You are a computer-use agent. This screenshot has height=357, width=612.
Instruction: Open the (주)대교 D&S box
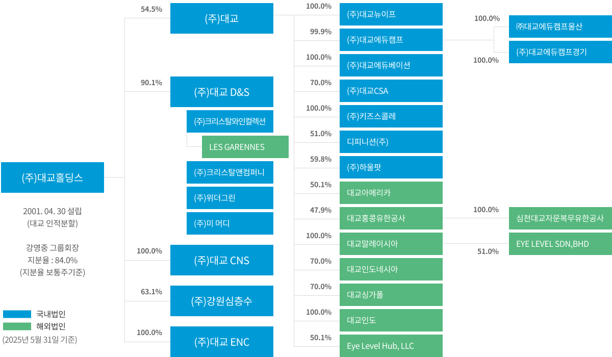pos(222,92)
